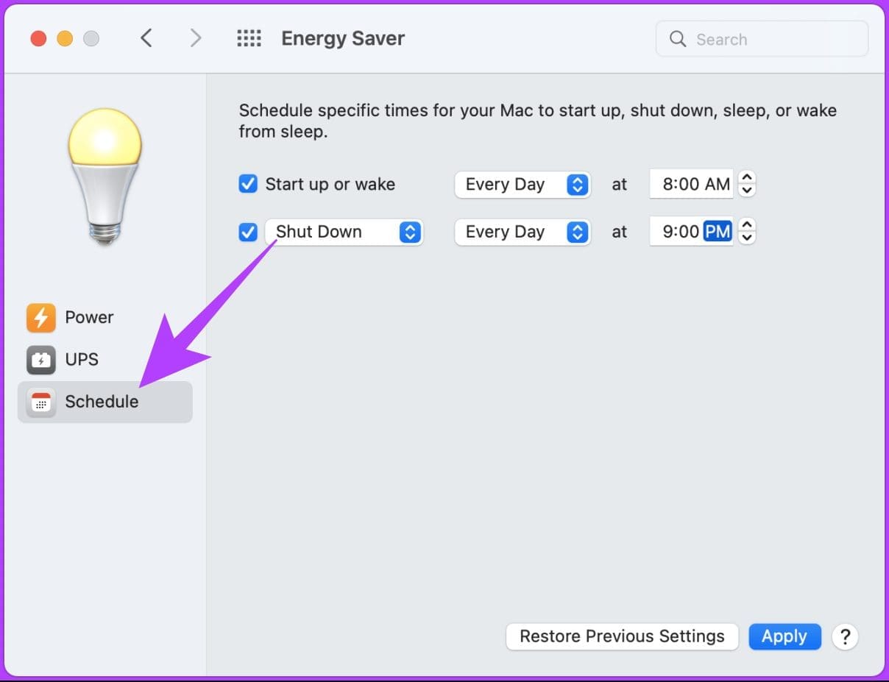Open help with the question mark button

click(845, 636)
